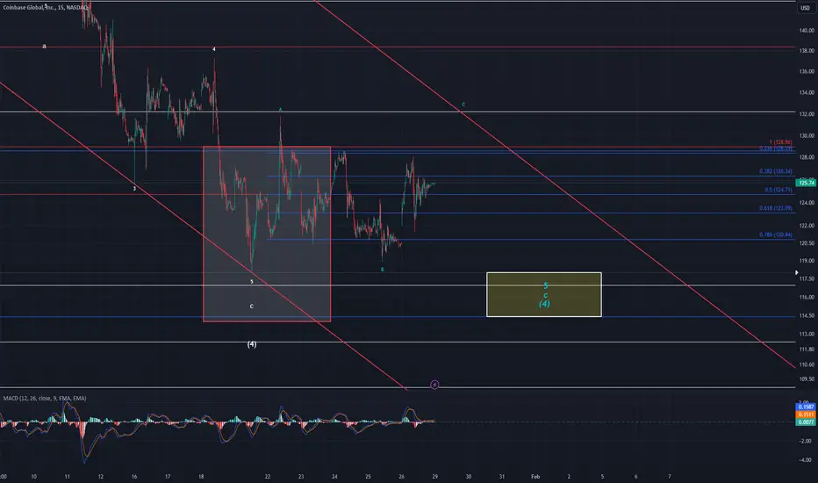818x483 pixels.
Task: Click the orange signal value 0.1511
Action: pos(806,415)
